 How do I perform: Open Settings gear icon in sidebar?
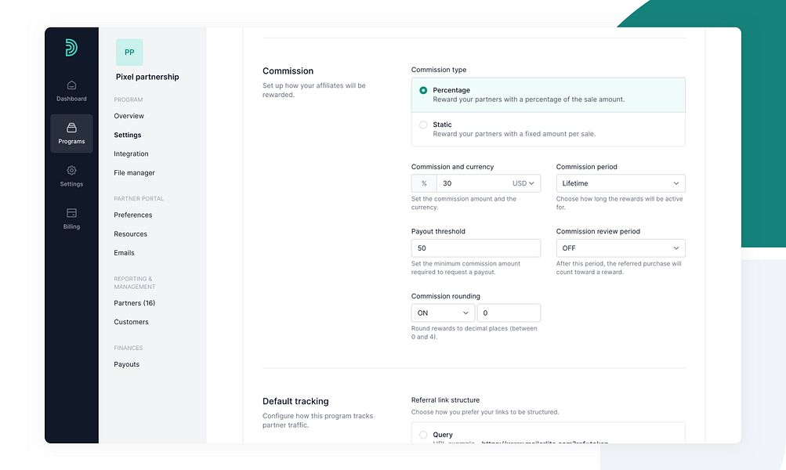click(71, 170)
